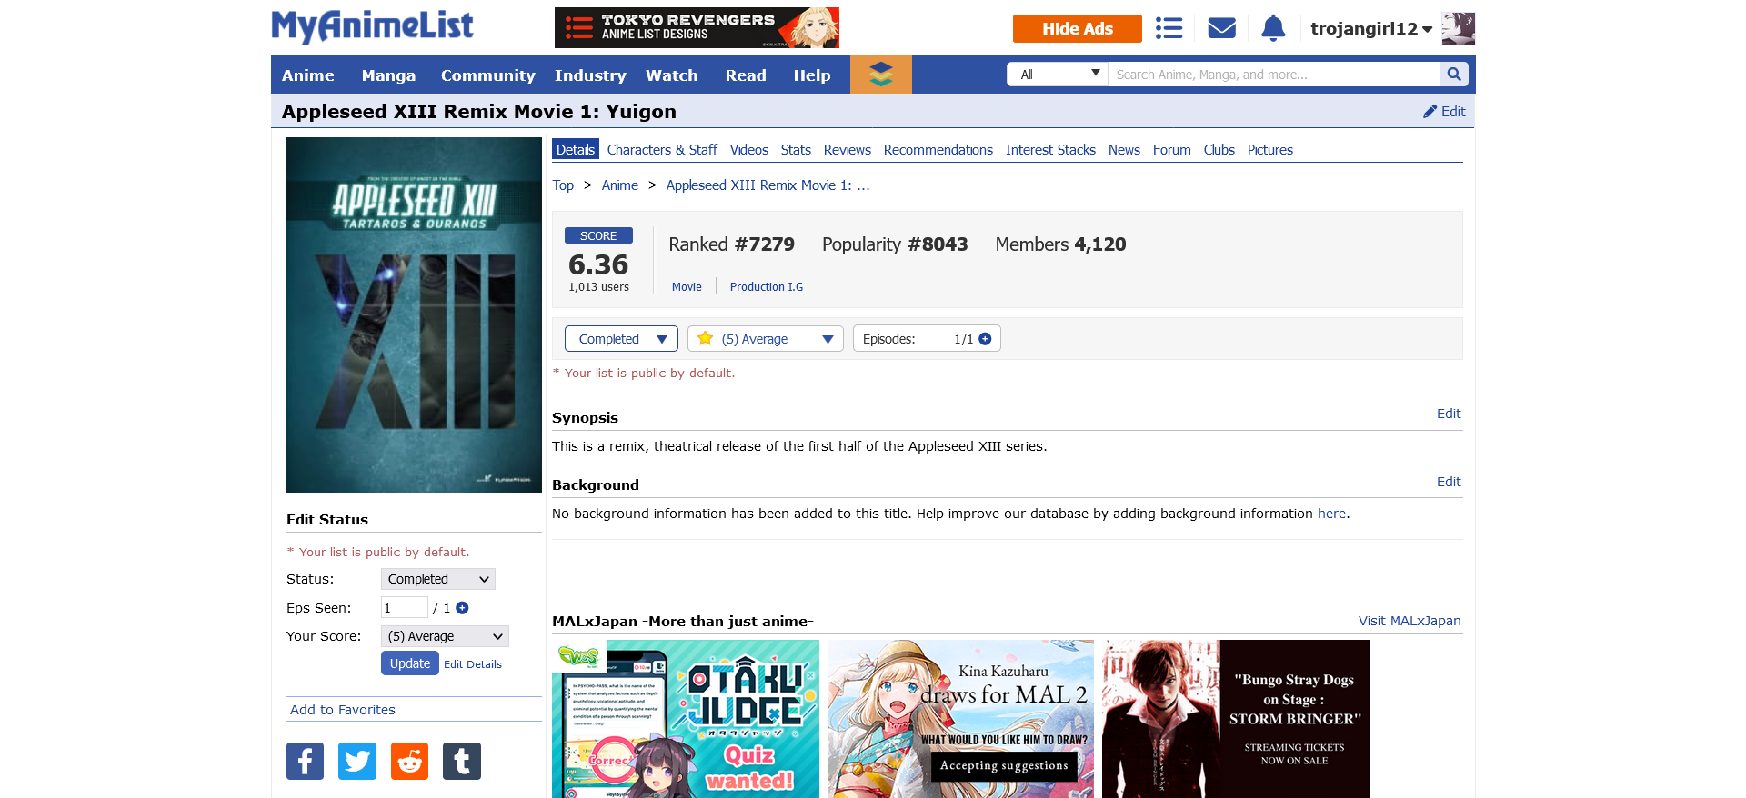
Task: Switch to Characters & Staff tab
Action: 662,150
